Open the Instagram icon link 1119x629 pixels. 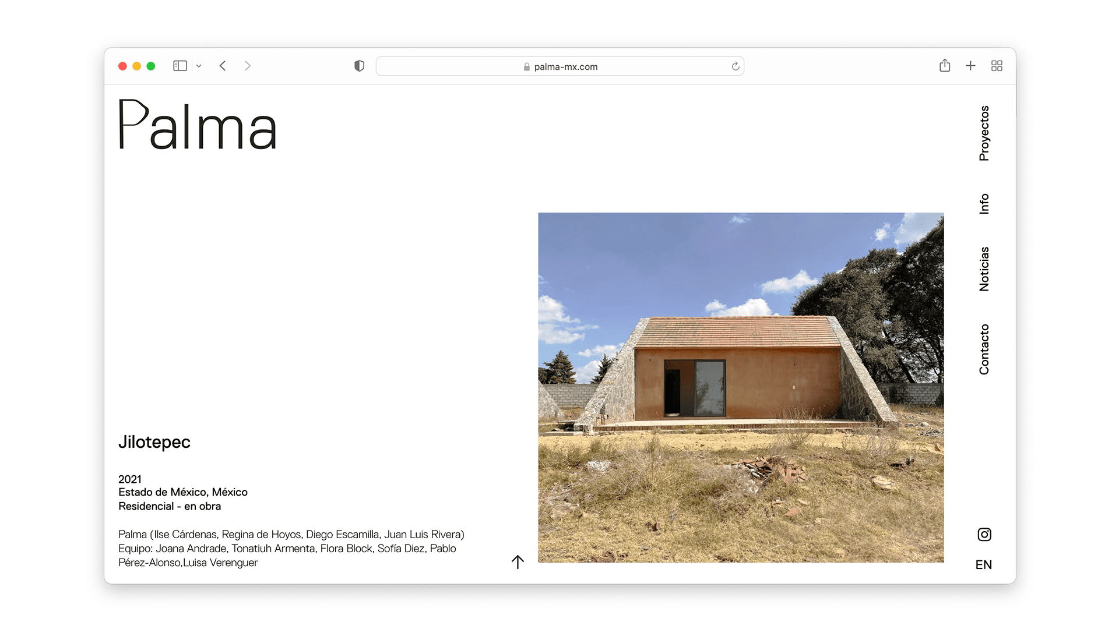tap(984, 534)
